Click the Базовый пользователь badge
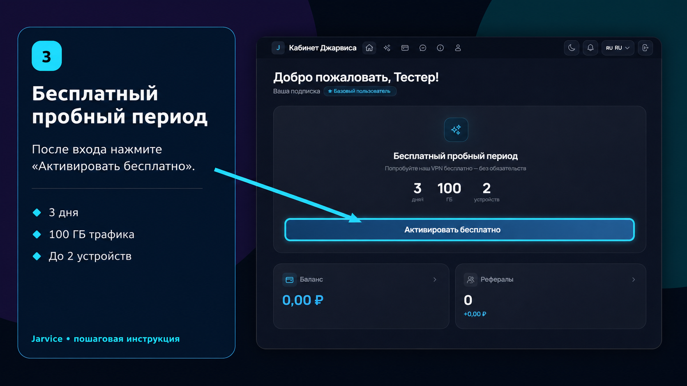 pyautogui.click(x=360, y=91)
